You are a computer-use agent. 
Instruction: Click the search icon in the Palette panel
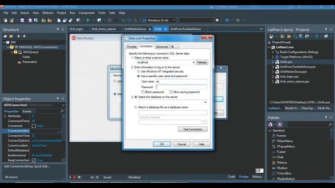330,124
